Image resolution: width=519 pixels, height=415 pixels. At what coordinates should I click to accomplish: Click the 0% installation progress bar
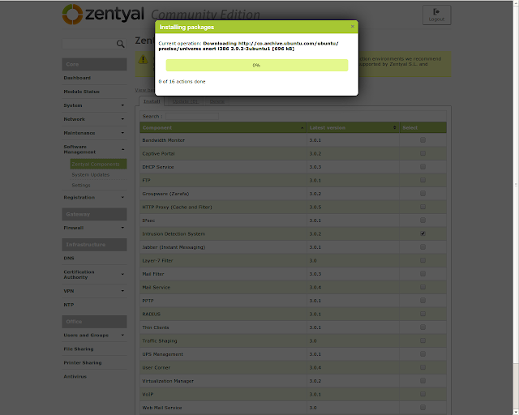(x=257, y=65)
